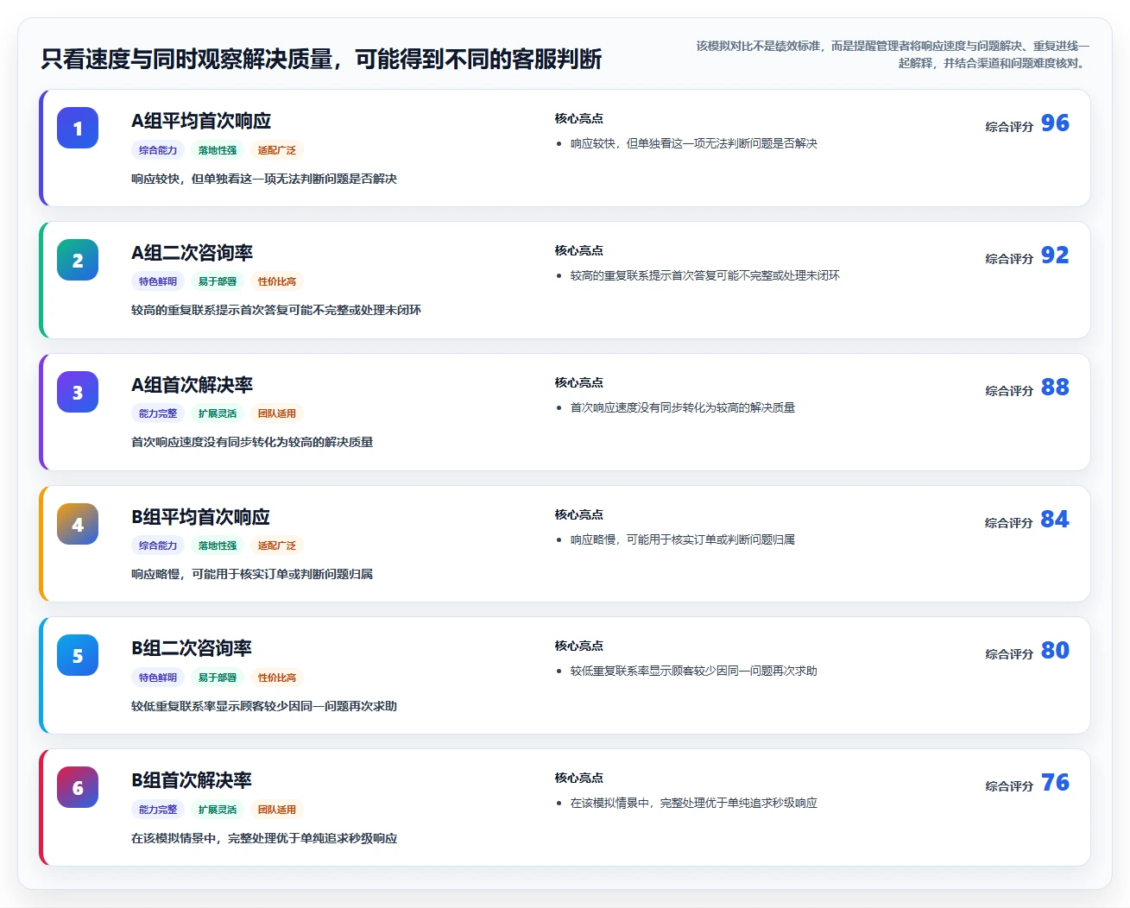Screen dimensions: 1130x908
Task: Click 综合评分 label beside score 76
Action: 1009,786
